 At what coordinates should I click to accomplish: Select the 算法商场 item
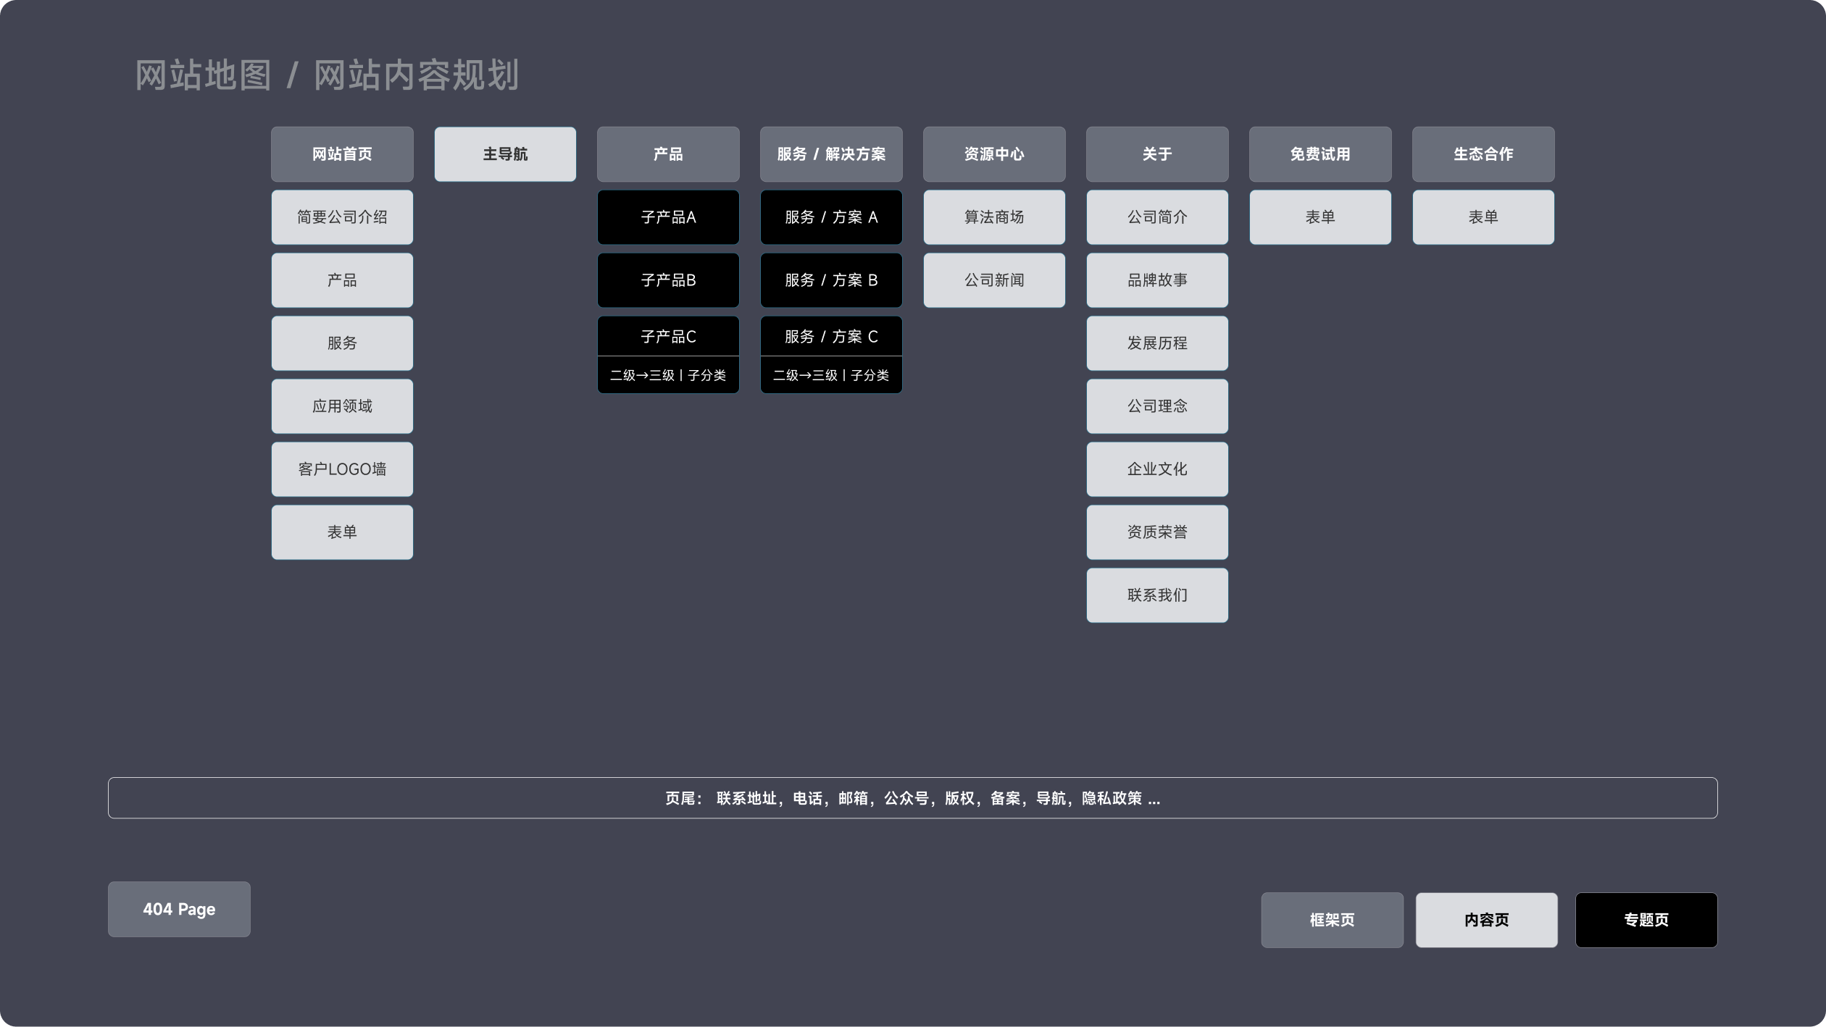pyautogui.click(x=994, y=217)
